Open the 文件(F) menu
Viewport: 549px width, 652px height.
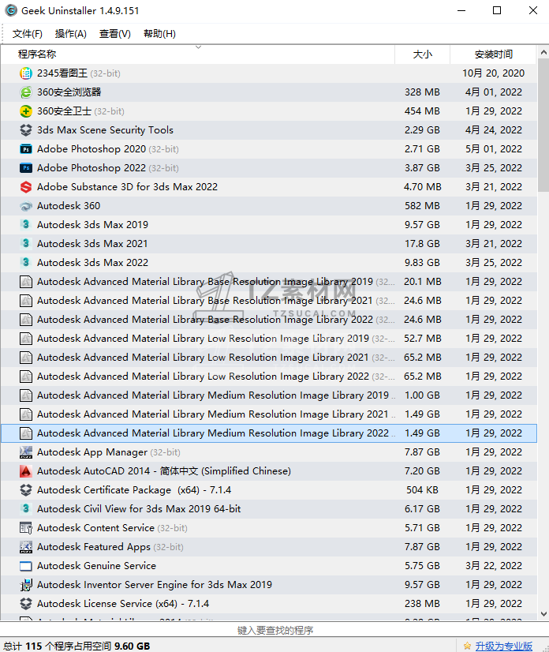pos(28,34)
